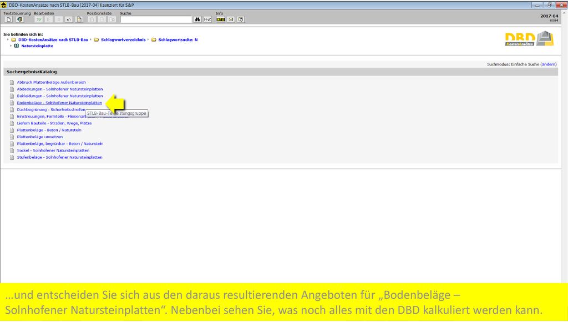Viewport: 568px width, 322px height.
Task: Click the mail envelope icon under Info
Action: (x=231, y=19)
